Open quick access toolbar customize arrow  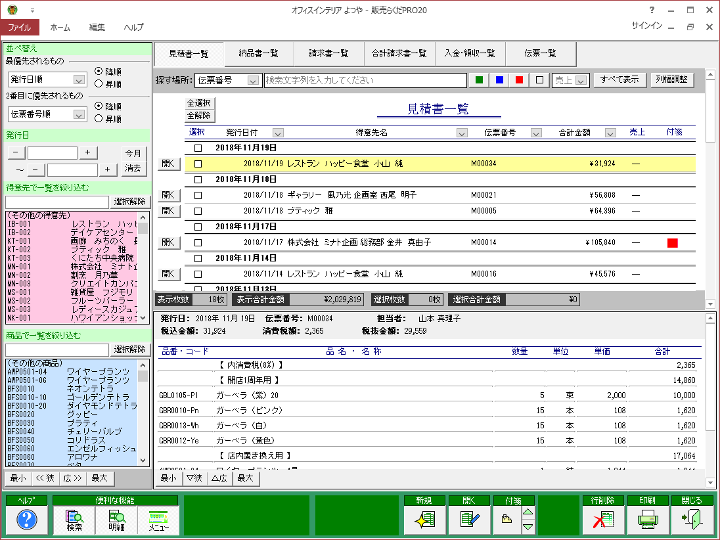point(32,10)
